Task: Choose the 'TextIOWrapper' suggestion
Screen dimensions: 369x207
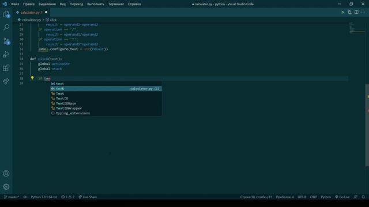Action: 106,108
